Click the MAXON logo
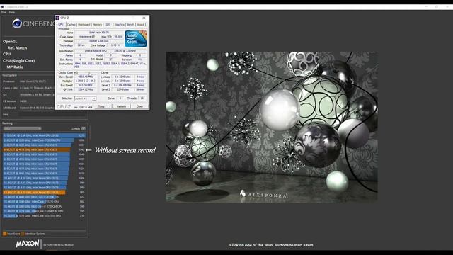453x255 pixels. click(28, 244)
